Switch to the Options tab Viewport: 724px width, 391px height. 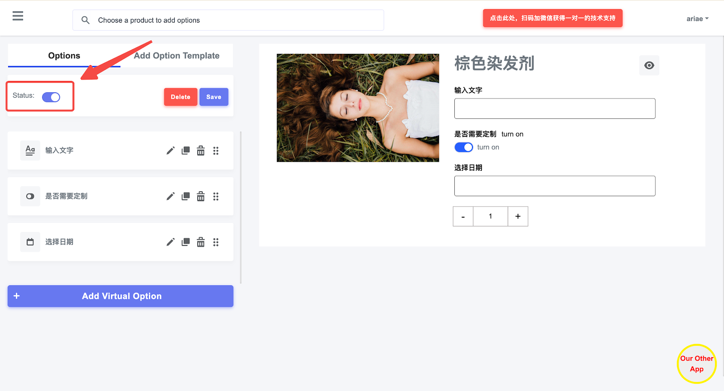tap(64, 56)
